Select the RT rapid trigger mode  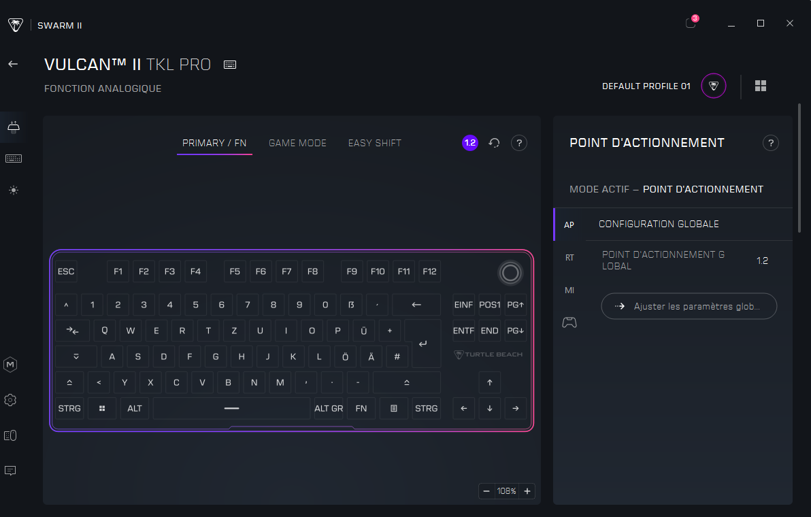coord(569,257)
